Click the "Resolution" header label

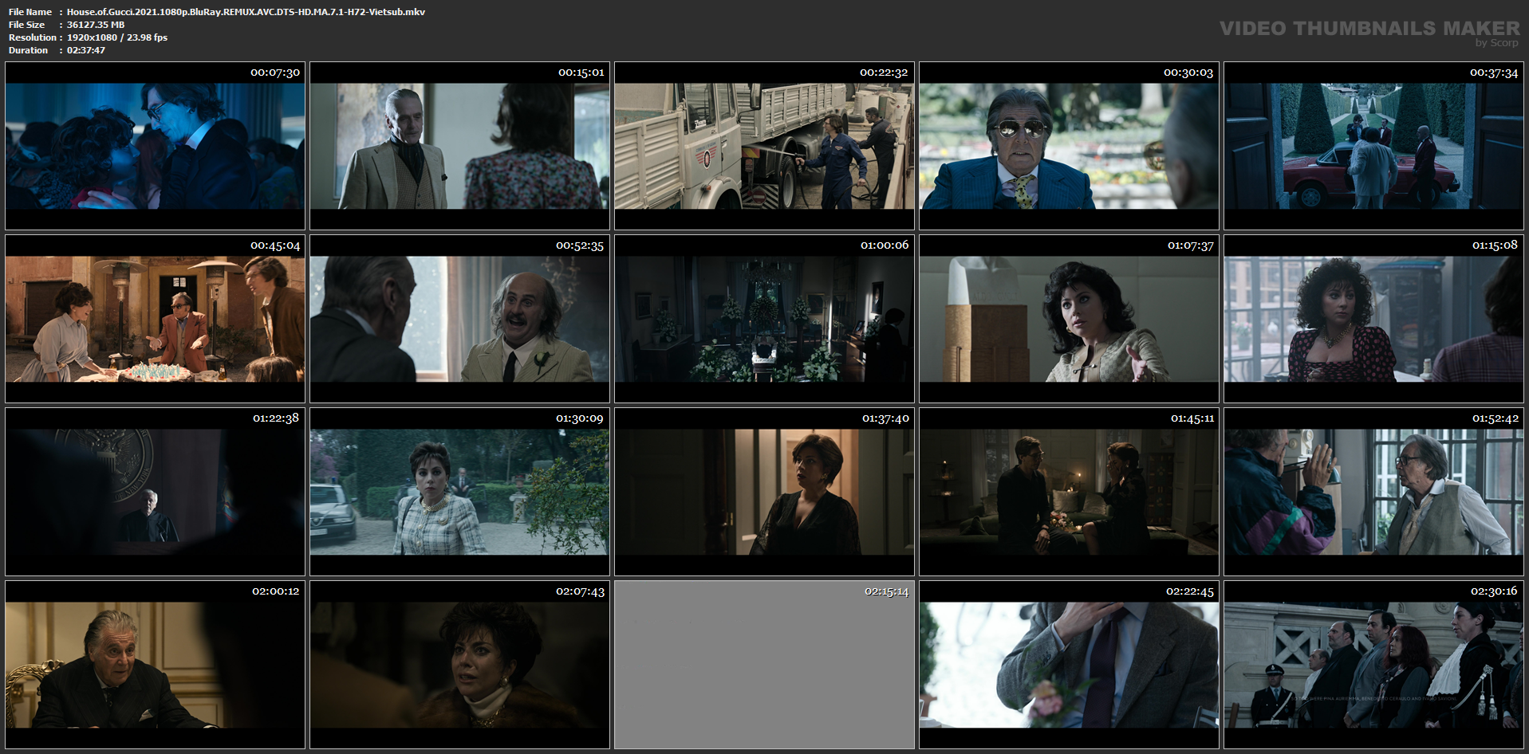[33, 37]
